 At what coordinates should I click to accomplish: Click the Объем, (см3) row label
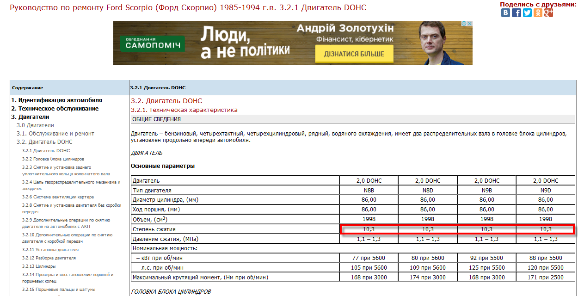tap(151, 219)
